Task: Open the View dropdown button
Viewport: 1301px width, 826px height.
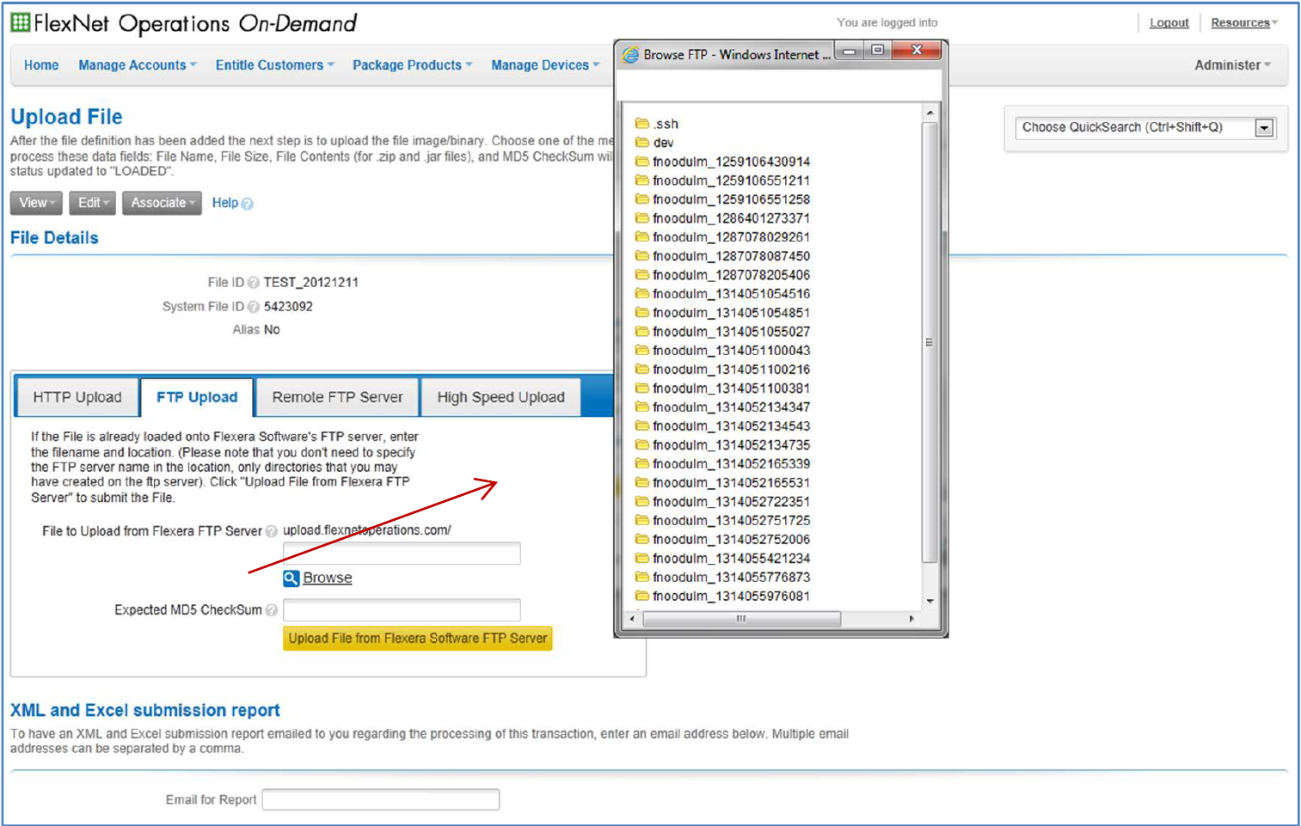Action: click(37, 203)
